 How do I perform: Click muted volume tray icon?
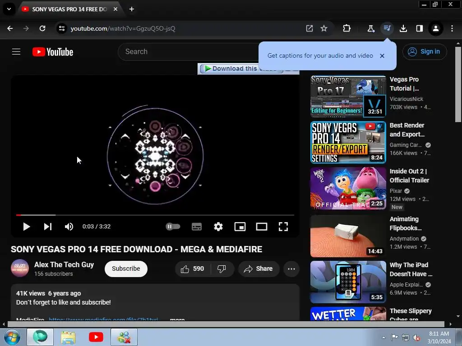click(416, 337)
